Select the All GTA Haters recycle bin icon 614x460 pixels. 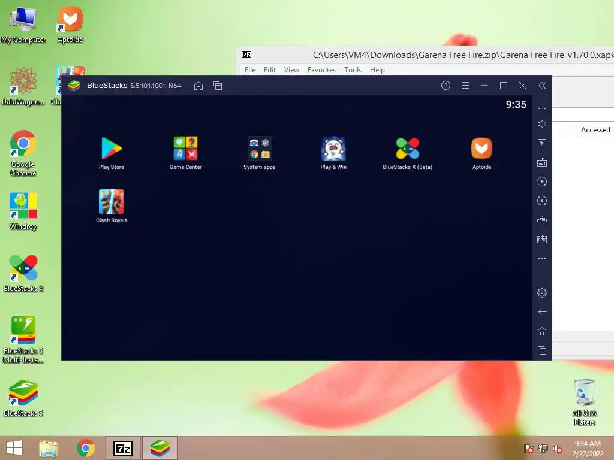[x=584, y=402]
